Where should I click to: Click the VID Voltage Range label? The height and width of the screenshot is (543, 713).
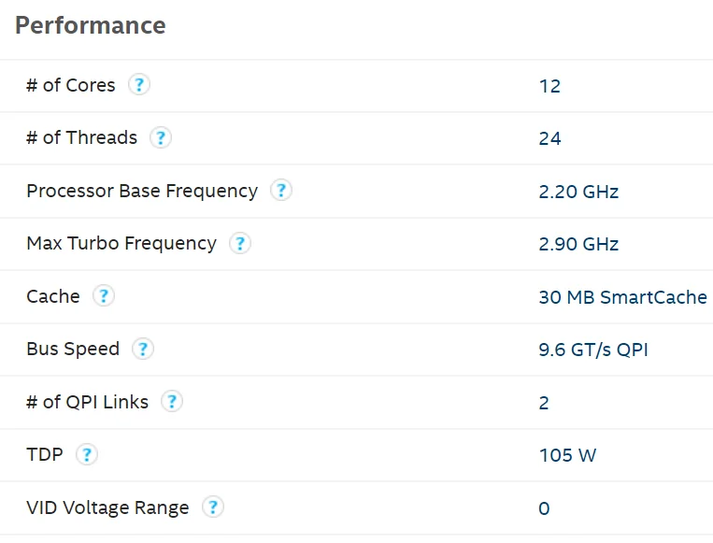click(x=107, y=507)
